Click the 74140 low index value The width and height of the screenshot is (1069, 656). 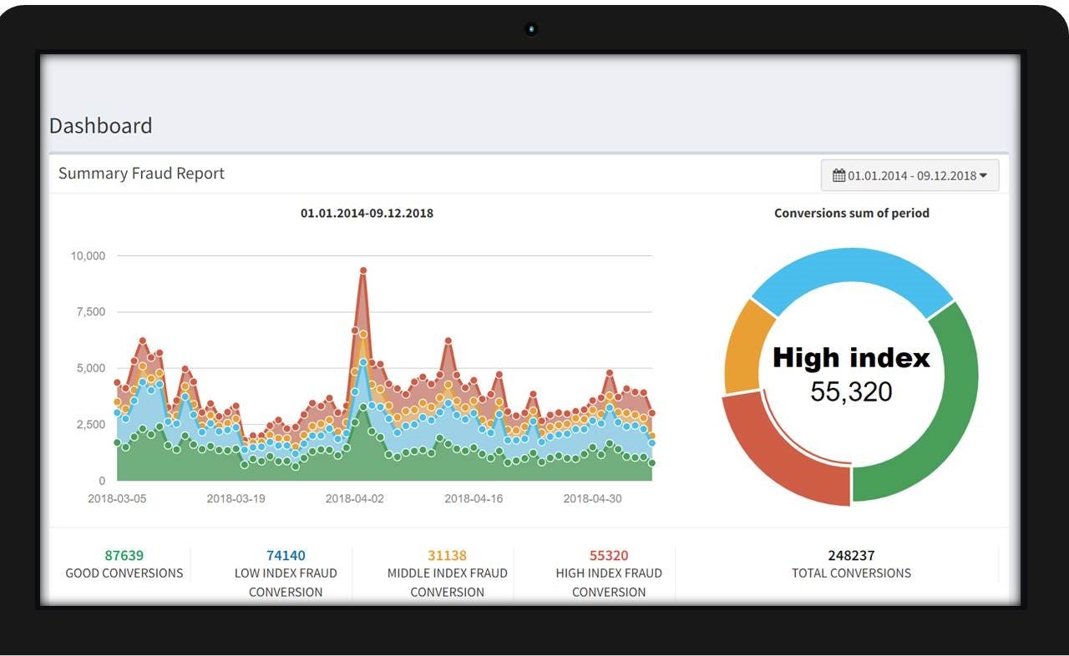tap(286, 555)
